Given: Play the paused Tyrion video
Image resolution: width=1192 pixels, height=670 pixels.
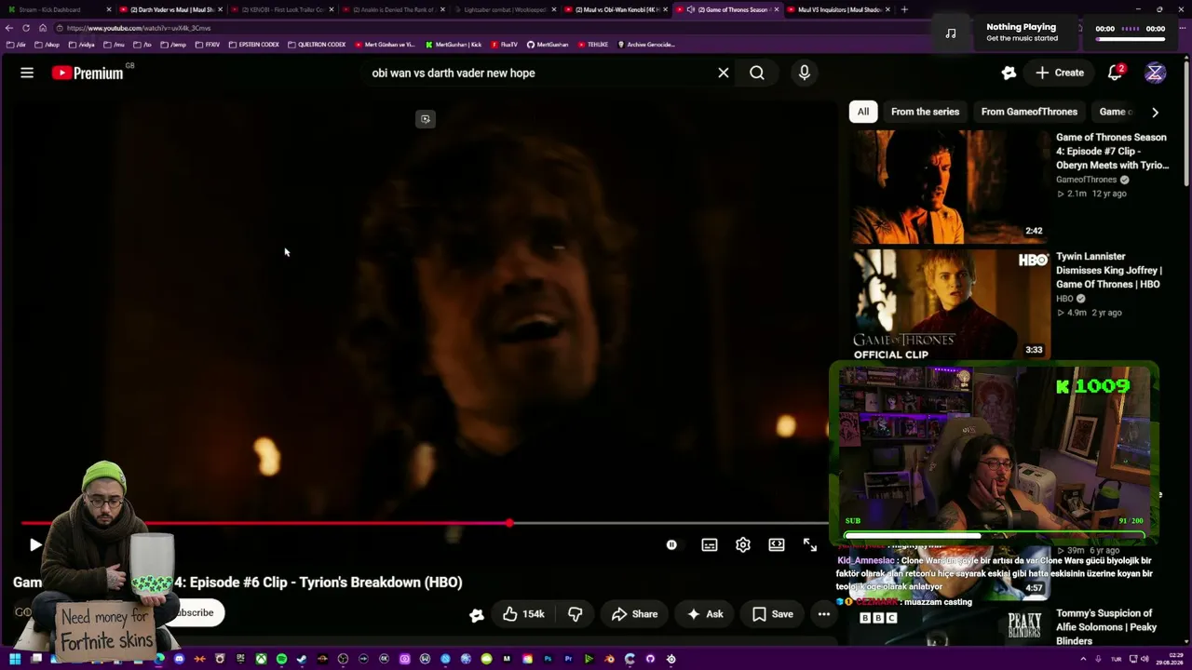Looking at the screenshot, I should (34, 545).
